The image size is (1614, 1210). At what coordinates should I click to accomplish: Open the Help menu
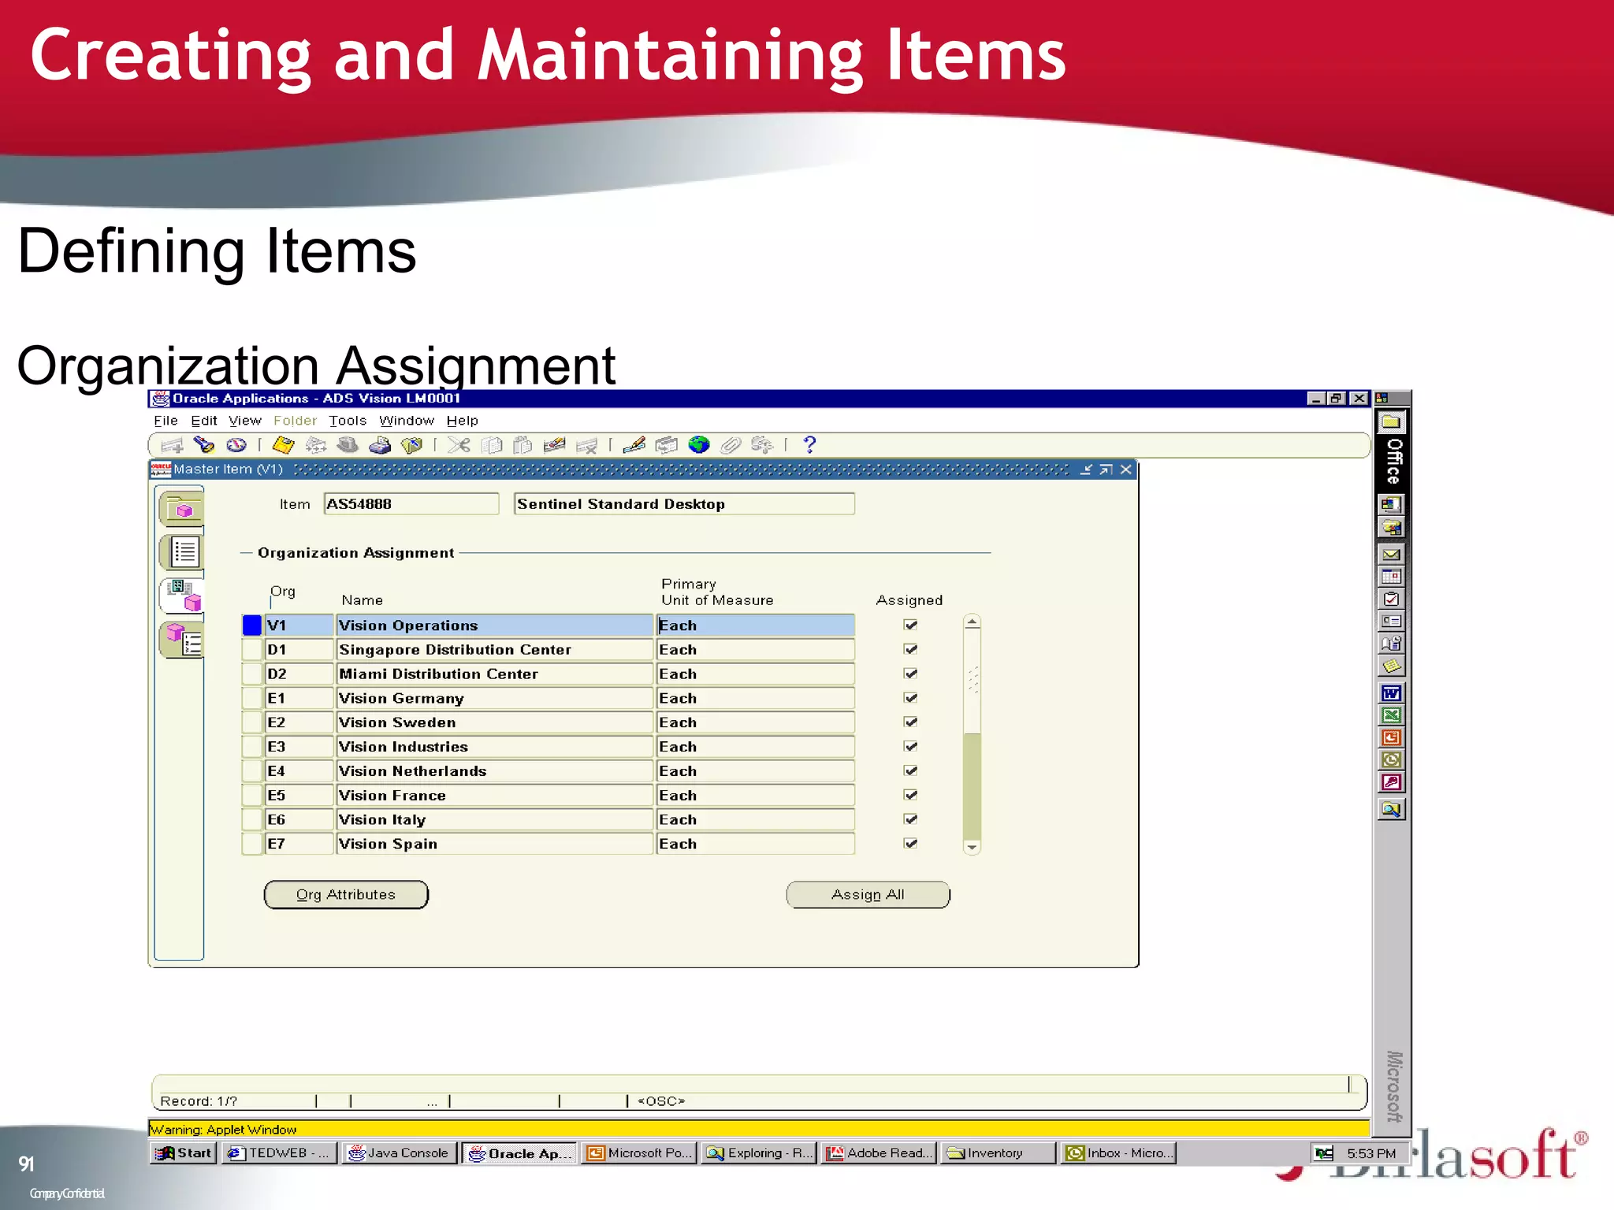pyautogui.click(x=462, y=421)
